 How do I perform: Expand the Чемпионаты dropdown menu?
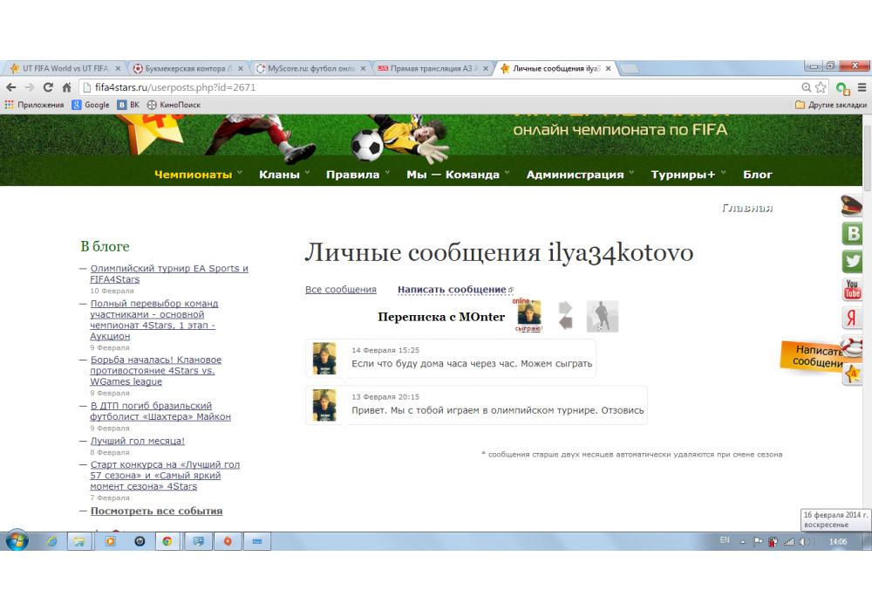pos(198,175)
